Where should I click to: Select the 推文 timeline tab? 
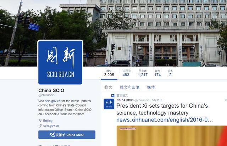(x=108, y=87)
